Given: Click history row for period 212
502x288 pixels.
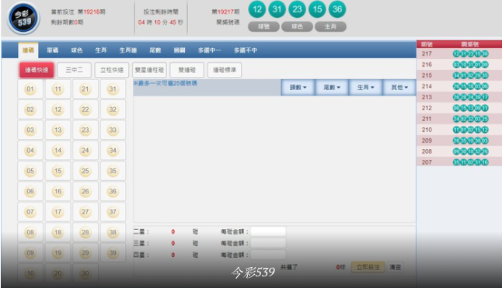Looking at the screenshot, I should pyautogui.click(x=459, y=108).
